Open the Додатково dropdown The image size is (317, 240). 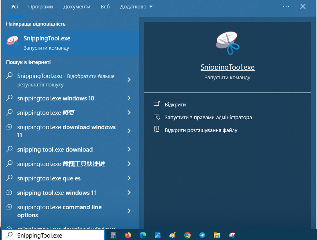[x=136, y=7]
